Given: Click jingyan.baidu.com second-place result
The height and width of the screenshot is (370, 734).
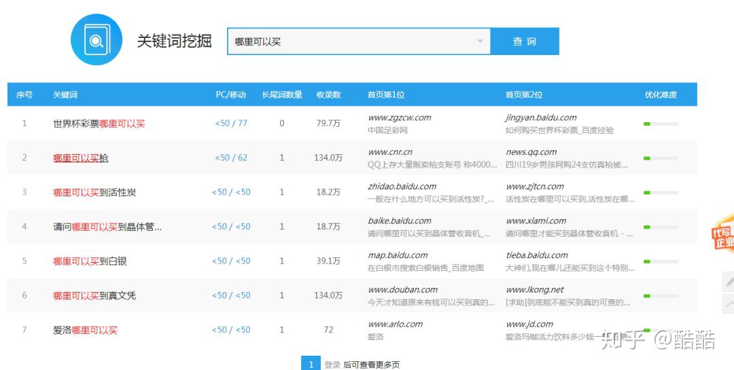Looking at the screenshot, I should [541, 117].
